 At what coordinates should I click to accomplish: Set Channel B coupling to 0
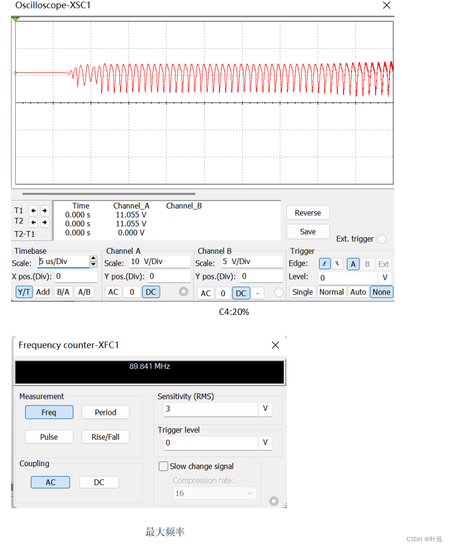coord(223,293)
